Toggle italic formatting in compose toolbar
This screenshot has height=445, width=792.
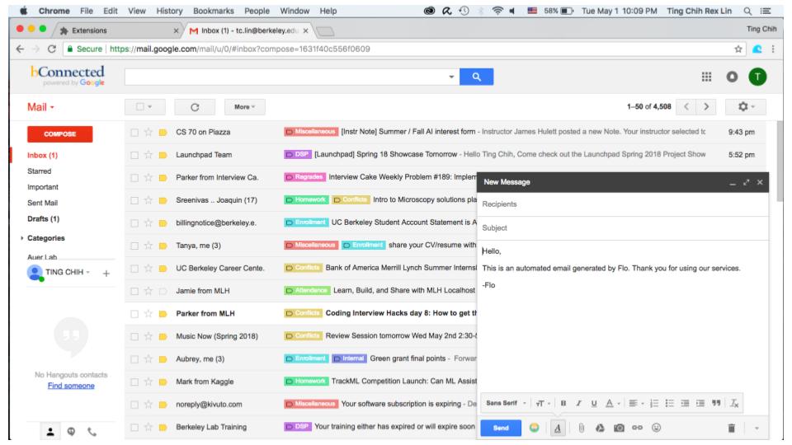click(x=579, y=403)
